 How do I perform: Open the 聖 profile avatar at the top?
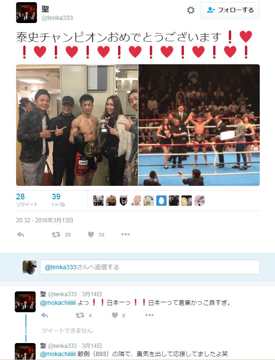tap(27, 13)
